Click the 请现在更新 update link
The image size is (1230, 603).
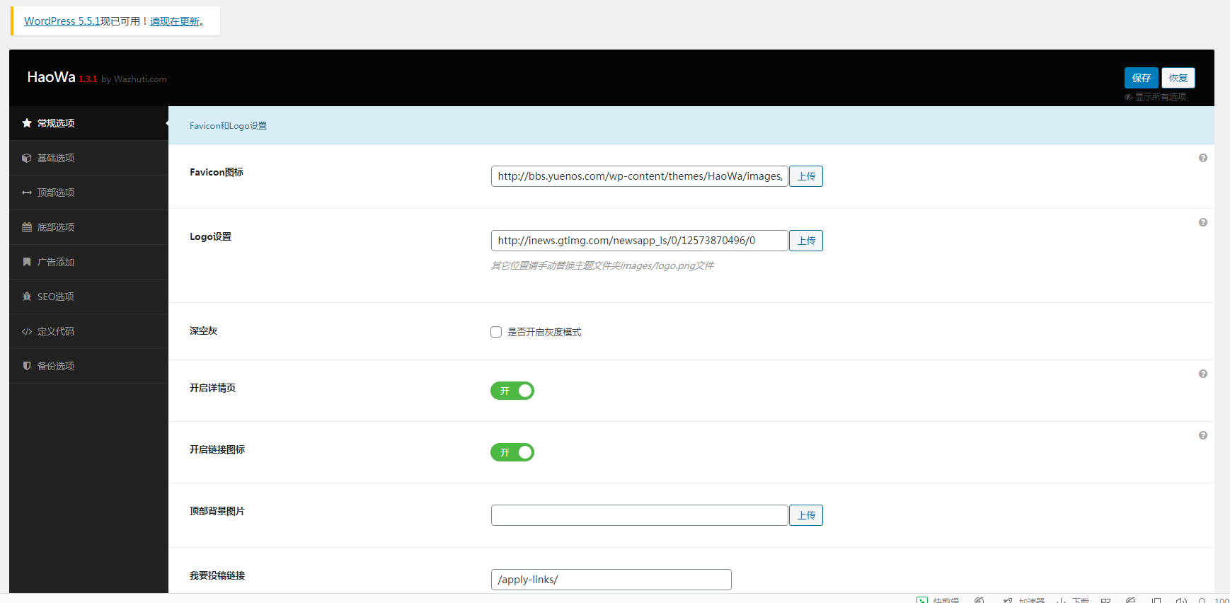point(175,21)
